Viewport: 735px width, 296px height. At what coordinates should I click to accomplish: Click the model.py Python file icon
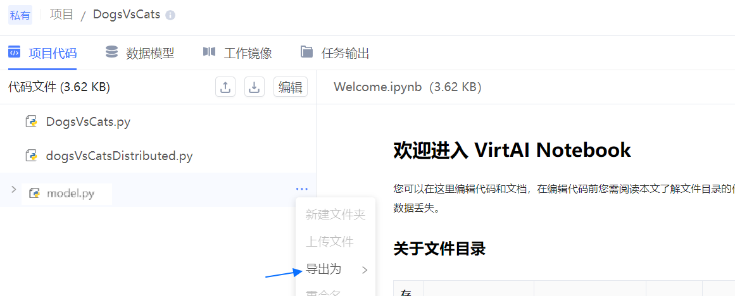pyautogui.click(x=35, y=193)
